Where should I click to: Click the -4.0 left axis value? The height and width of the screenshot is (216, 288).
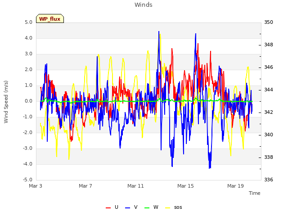click(28, 164)
